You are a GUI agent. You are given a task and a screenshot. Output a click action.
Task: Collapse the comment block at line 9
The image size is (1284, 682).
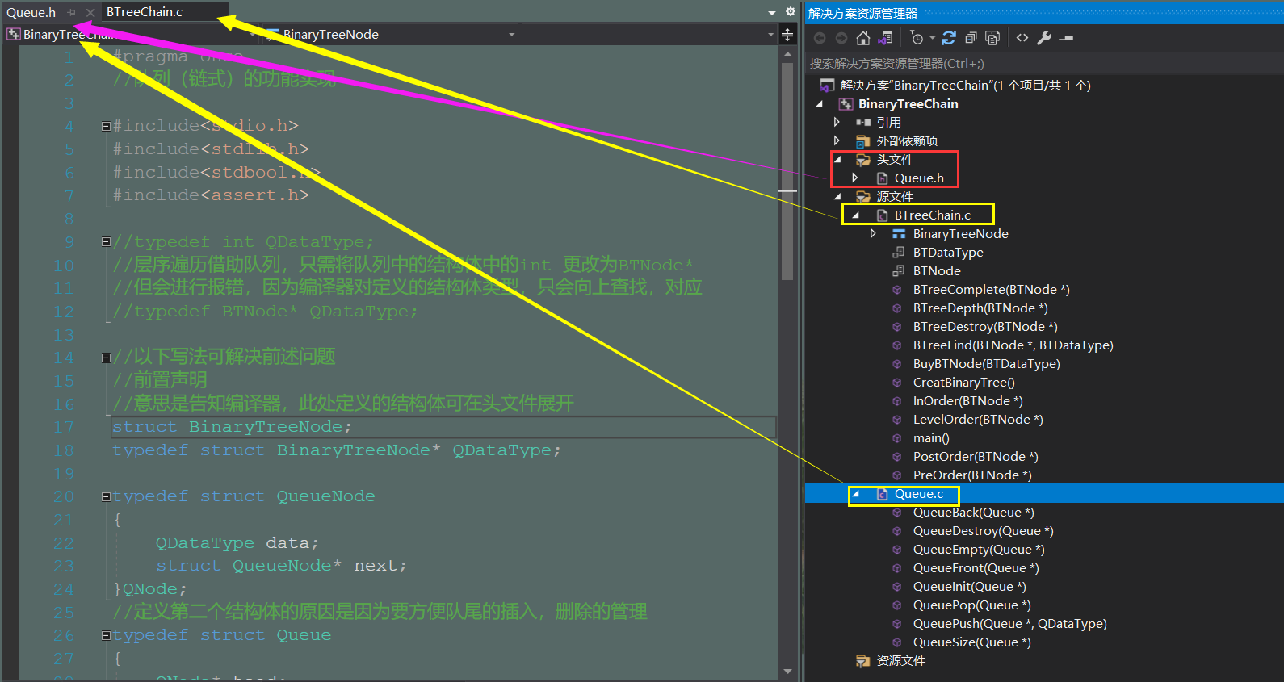106,241
